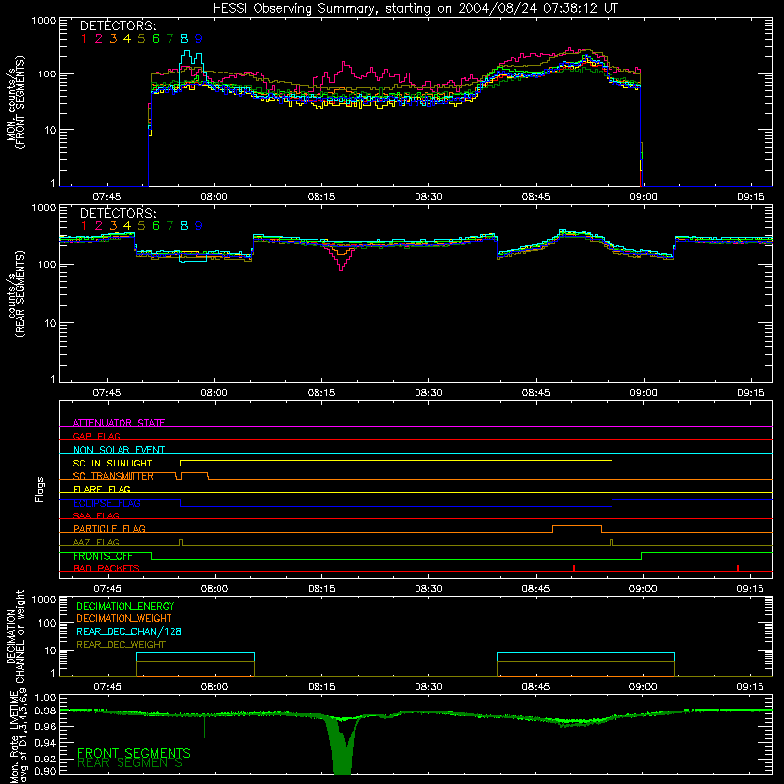
Task: Click the 09:00 tick under rear segments plot
Action: 643,393
